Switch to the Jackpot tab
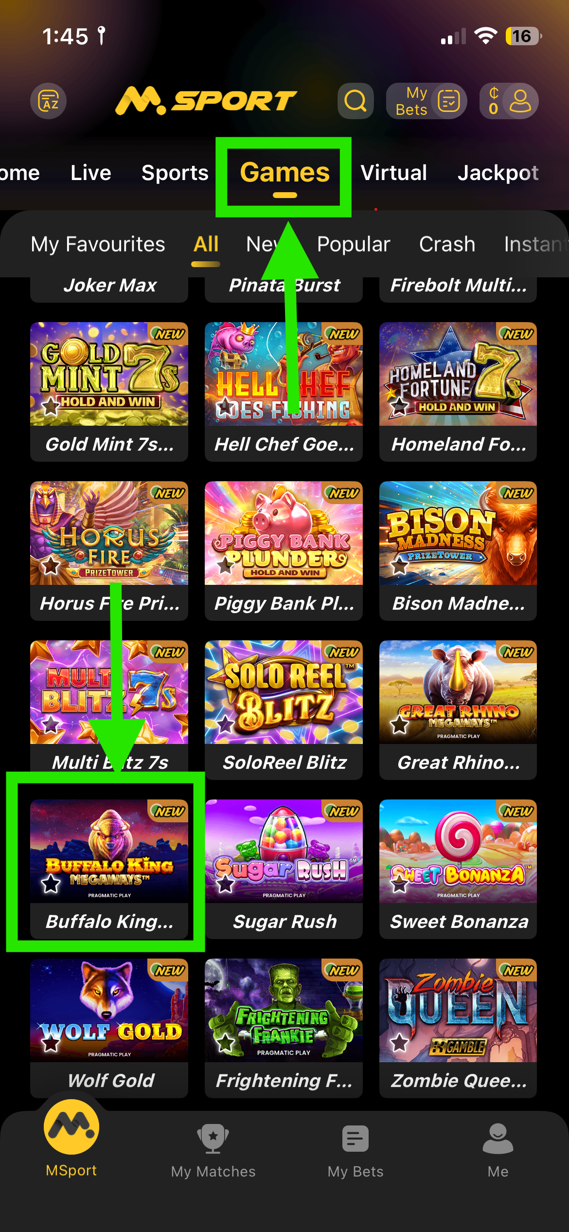The image size is (569, 1232). point(498,173)
